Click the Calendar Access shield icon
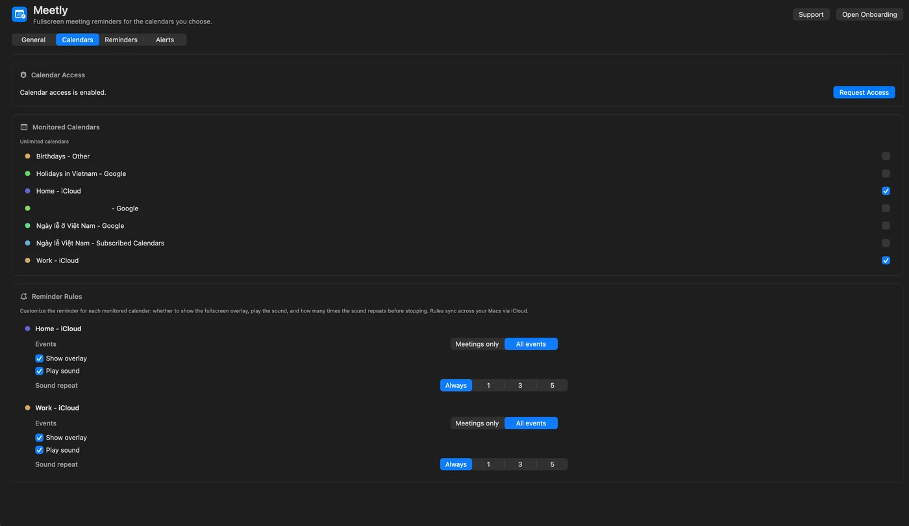The width and height of the screenshot is (909, 526). [23, 75]
